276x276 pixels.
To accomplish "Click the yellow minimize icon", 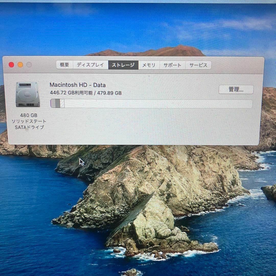I will 20,65.
